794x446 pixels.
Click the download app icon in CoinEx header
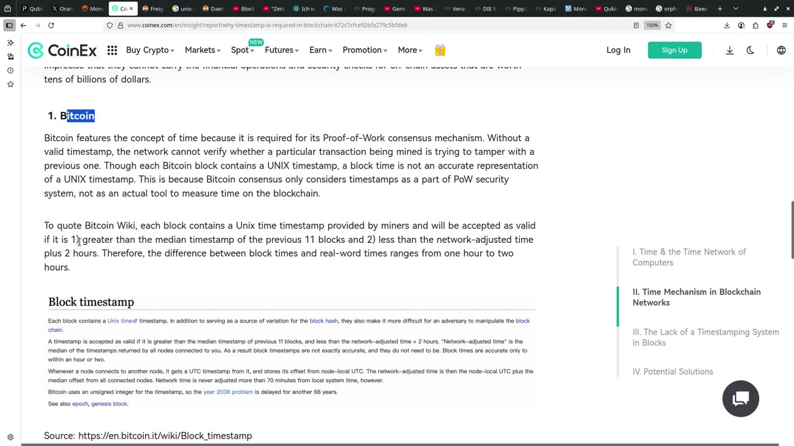click(729, 50)
